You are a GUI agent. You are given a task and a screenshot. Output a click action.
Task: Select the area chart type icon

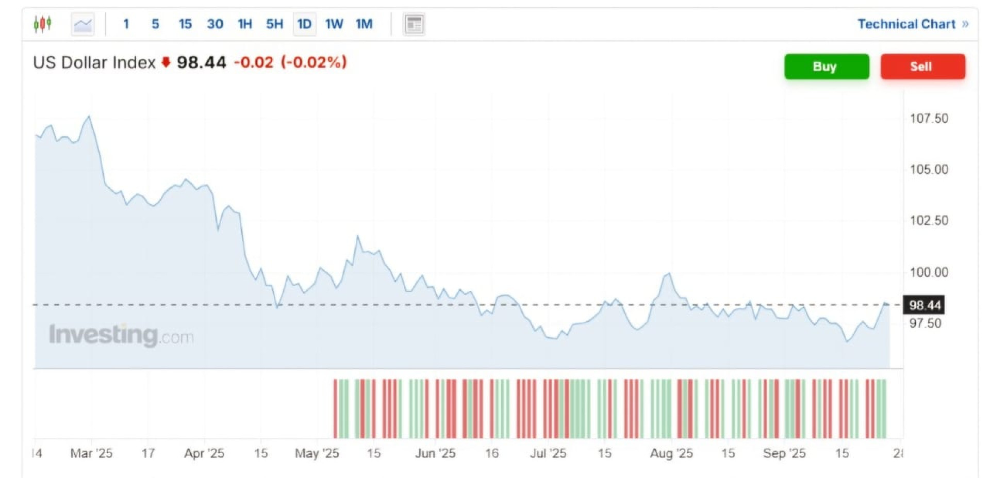click(82, 24)
